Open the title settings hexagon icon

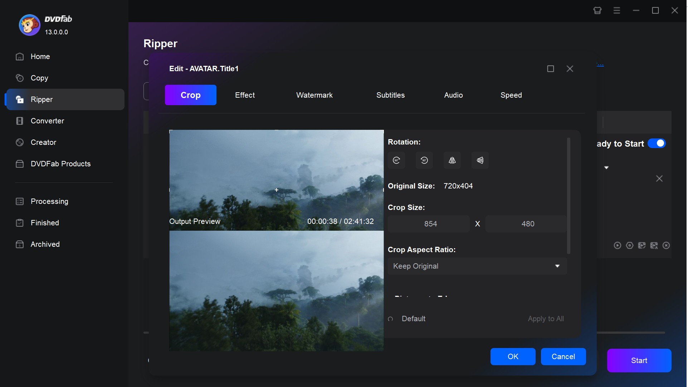click(x=629, y=245)
